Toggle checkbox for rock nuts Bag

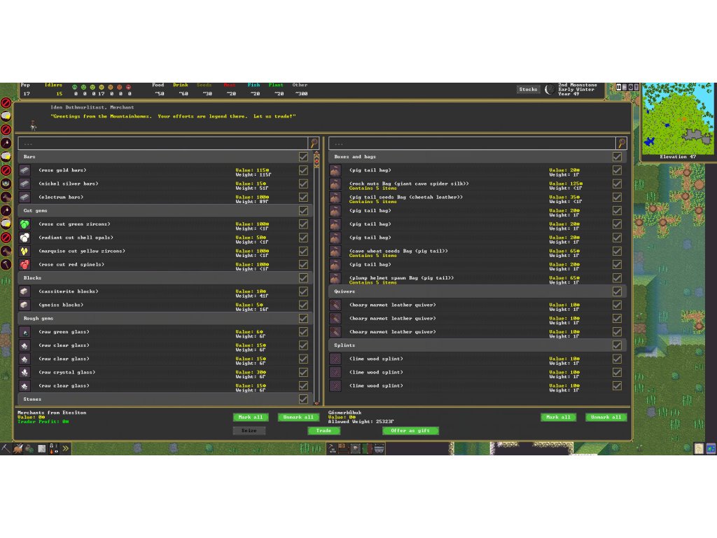617,184
